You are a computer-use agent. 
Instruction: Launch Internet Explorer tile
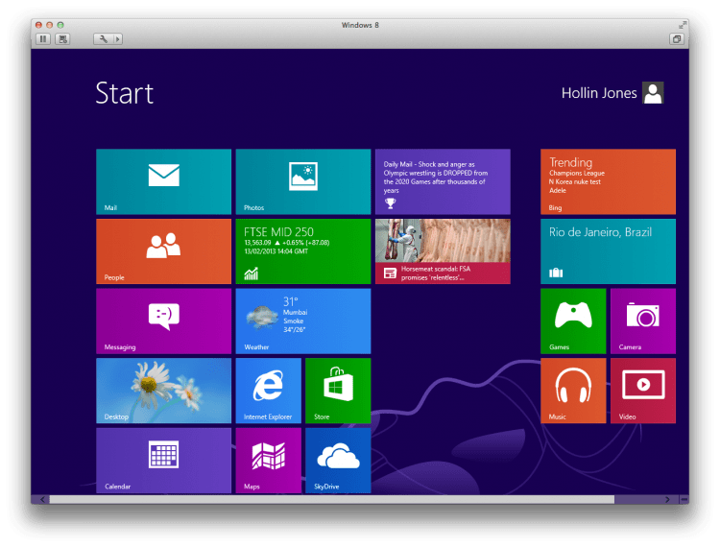tap(268, 391)
